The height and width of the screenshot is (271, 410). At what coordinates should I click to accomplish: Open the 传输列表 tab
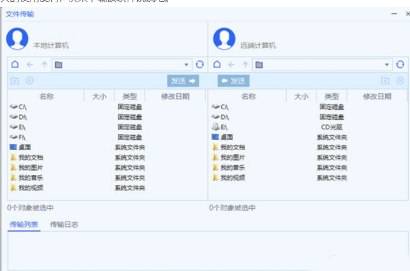coord(24,224)
